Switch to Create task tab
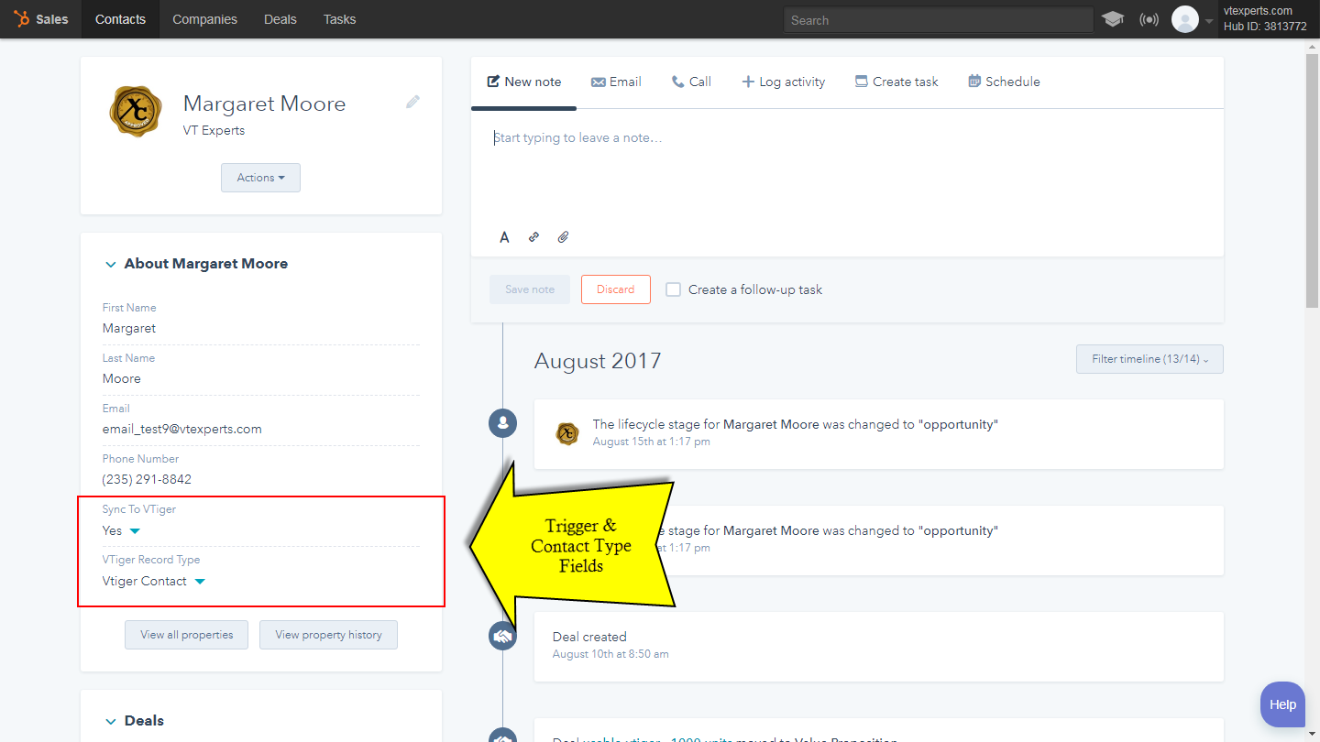Screen dimensions: 1320x742 tap(896, 82)
